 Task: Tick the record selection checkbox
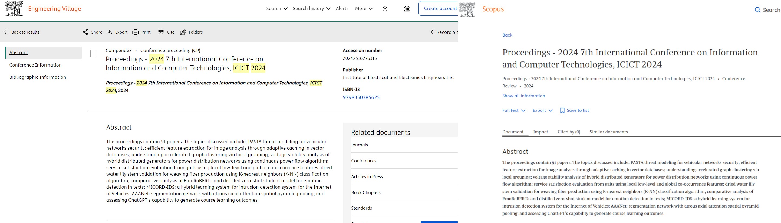[x=94, y=54]
